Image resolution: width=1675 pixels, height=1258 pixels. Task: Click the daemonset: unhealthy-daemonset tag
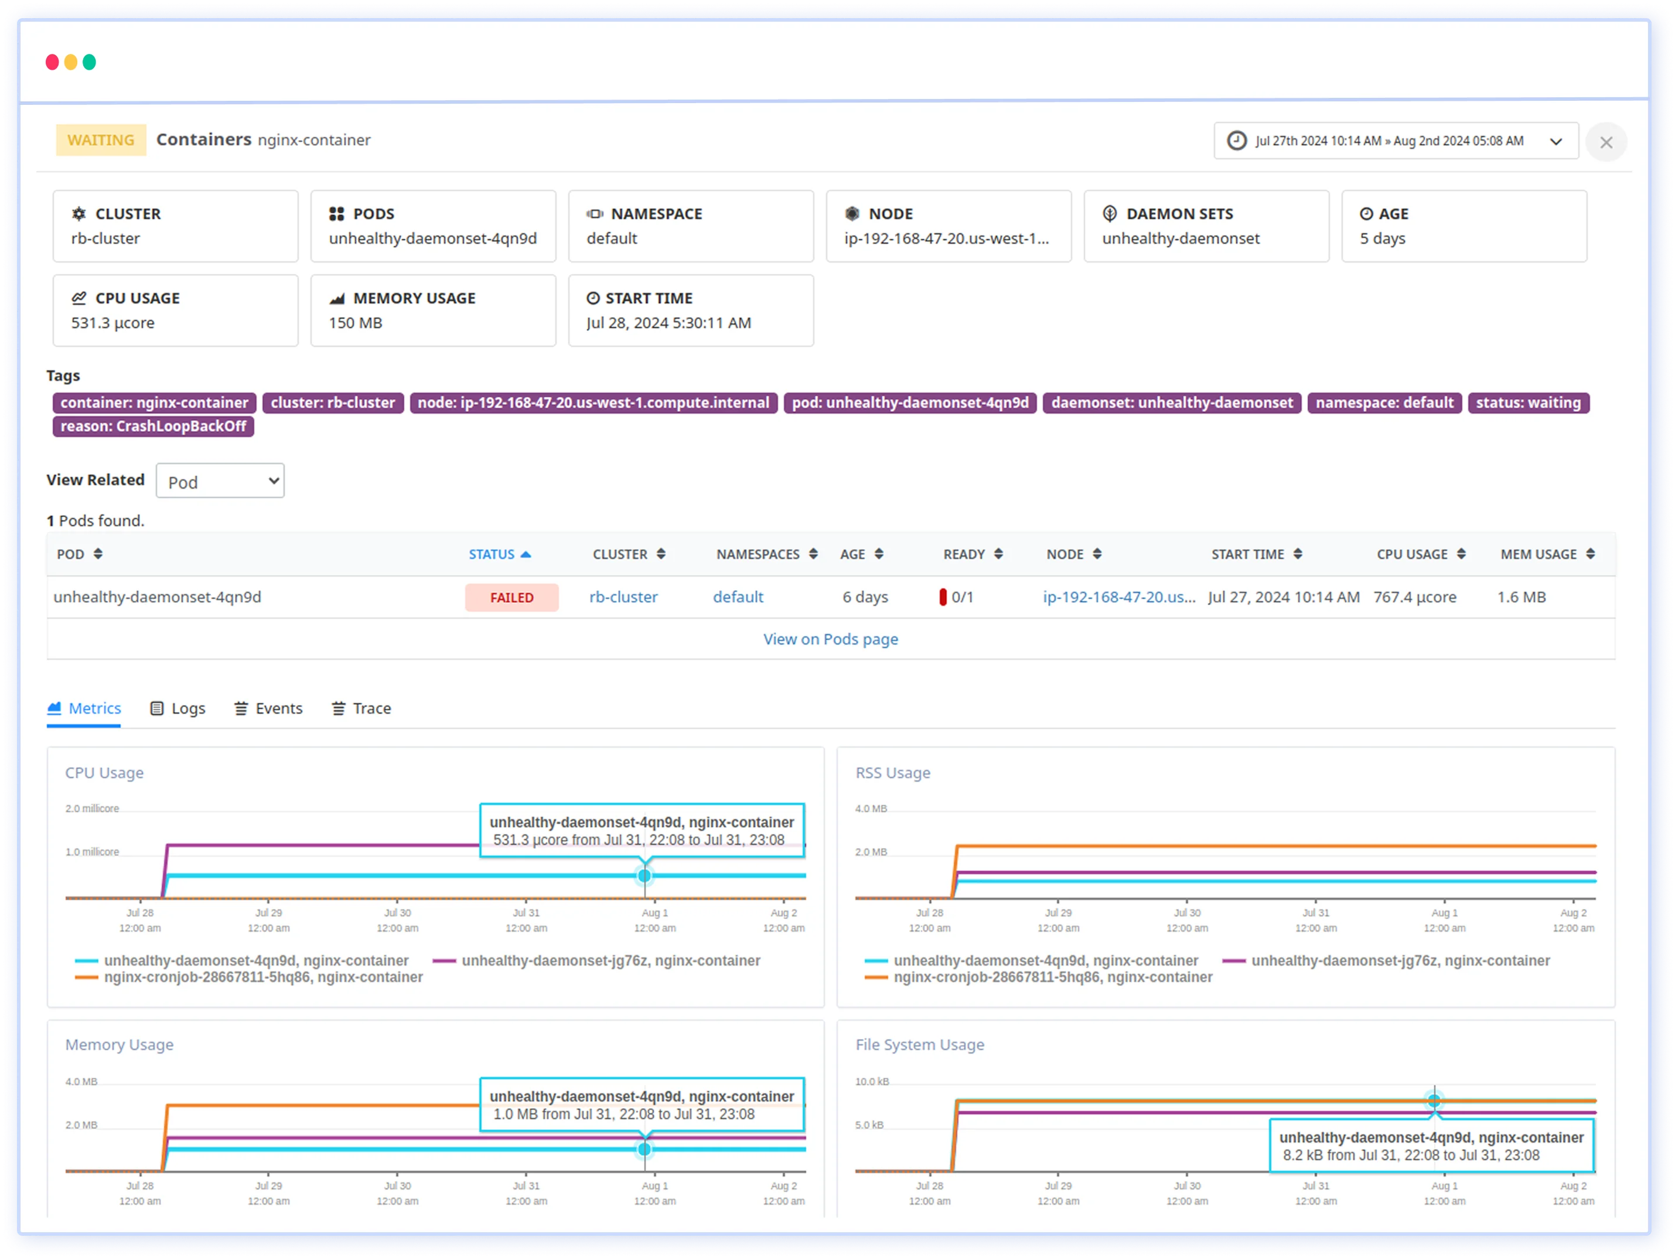(1171, 402)
